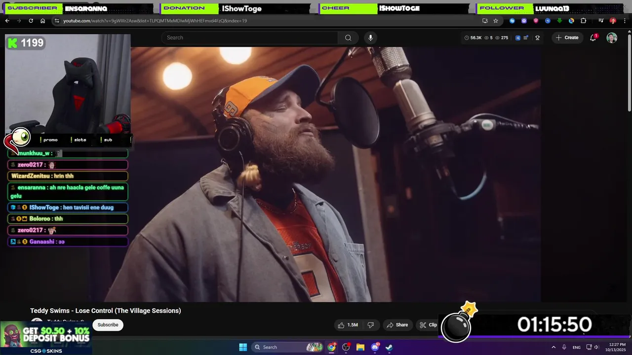This screenshot has width=632, height=355.
Task: Click the eye stat showing 5
Action: [x=488, y=37]
